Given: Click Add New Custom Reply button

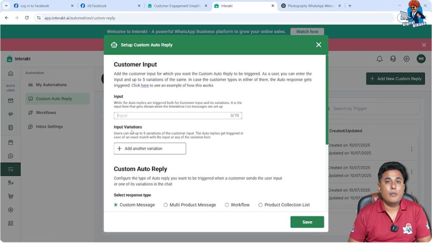Looking at the screenshot, I should pos(395,79).
